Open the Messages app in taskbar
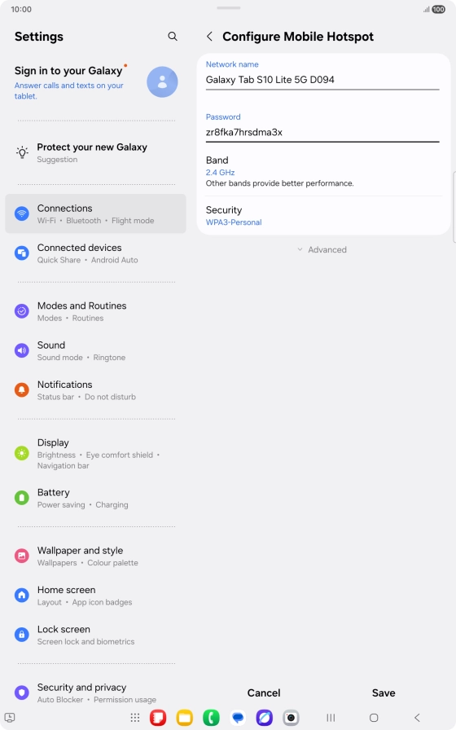Viewport: 456px width, 730px height. (238, 718)
